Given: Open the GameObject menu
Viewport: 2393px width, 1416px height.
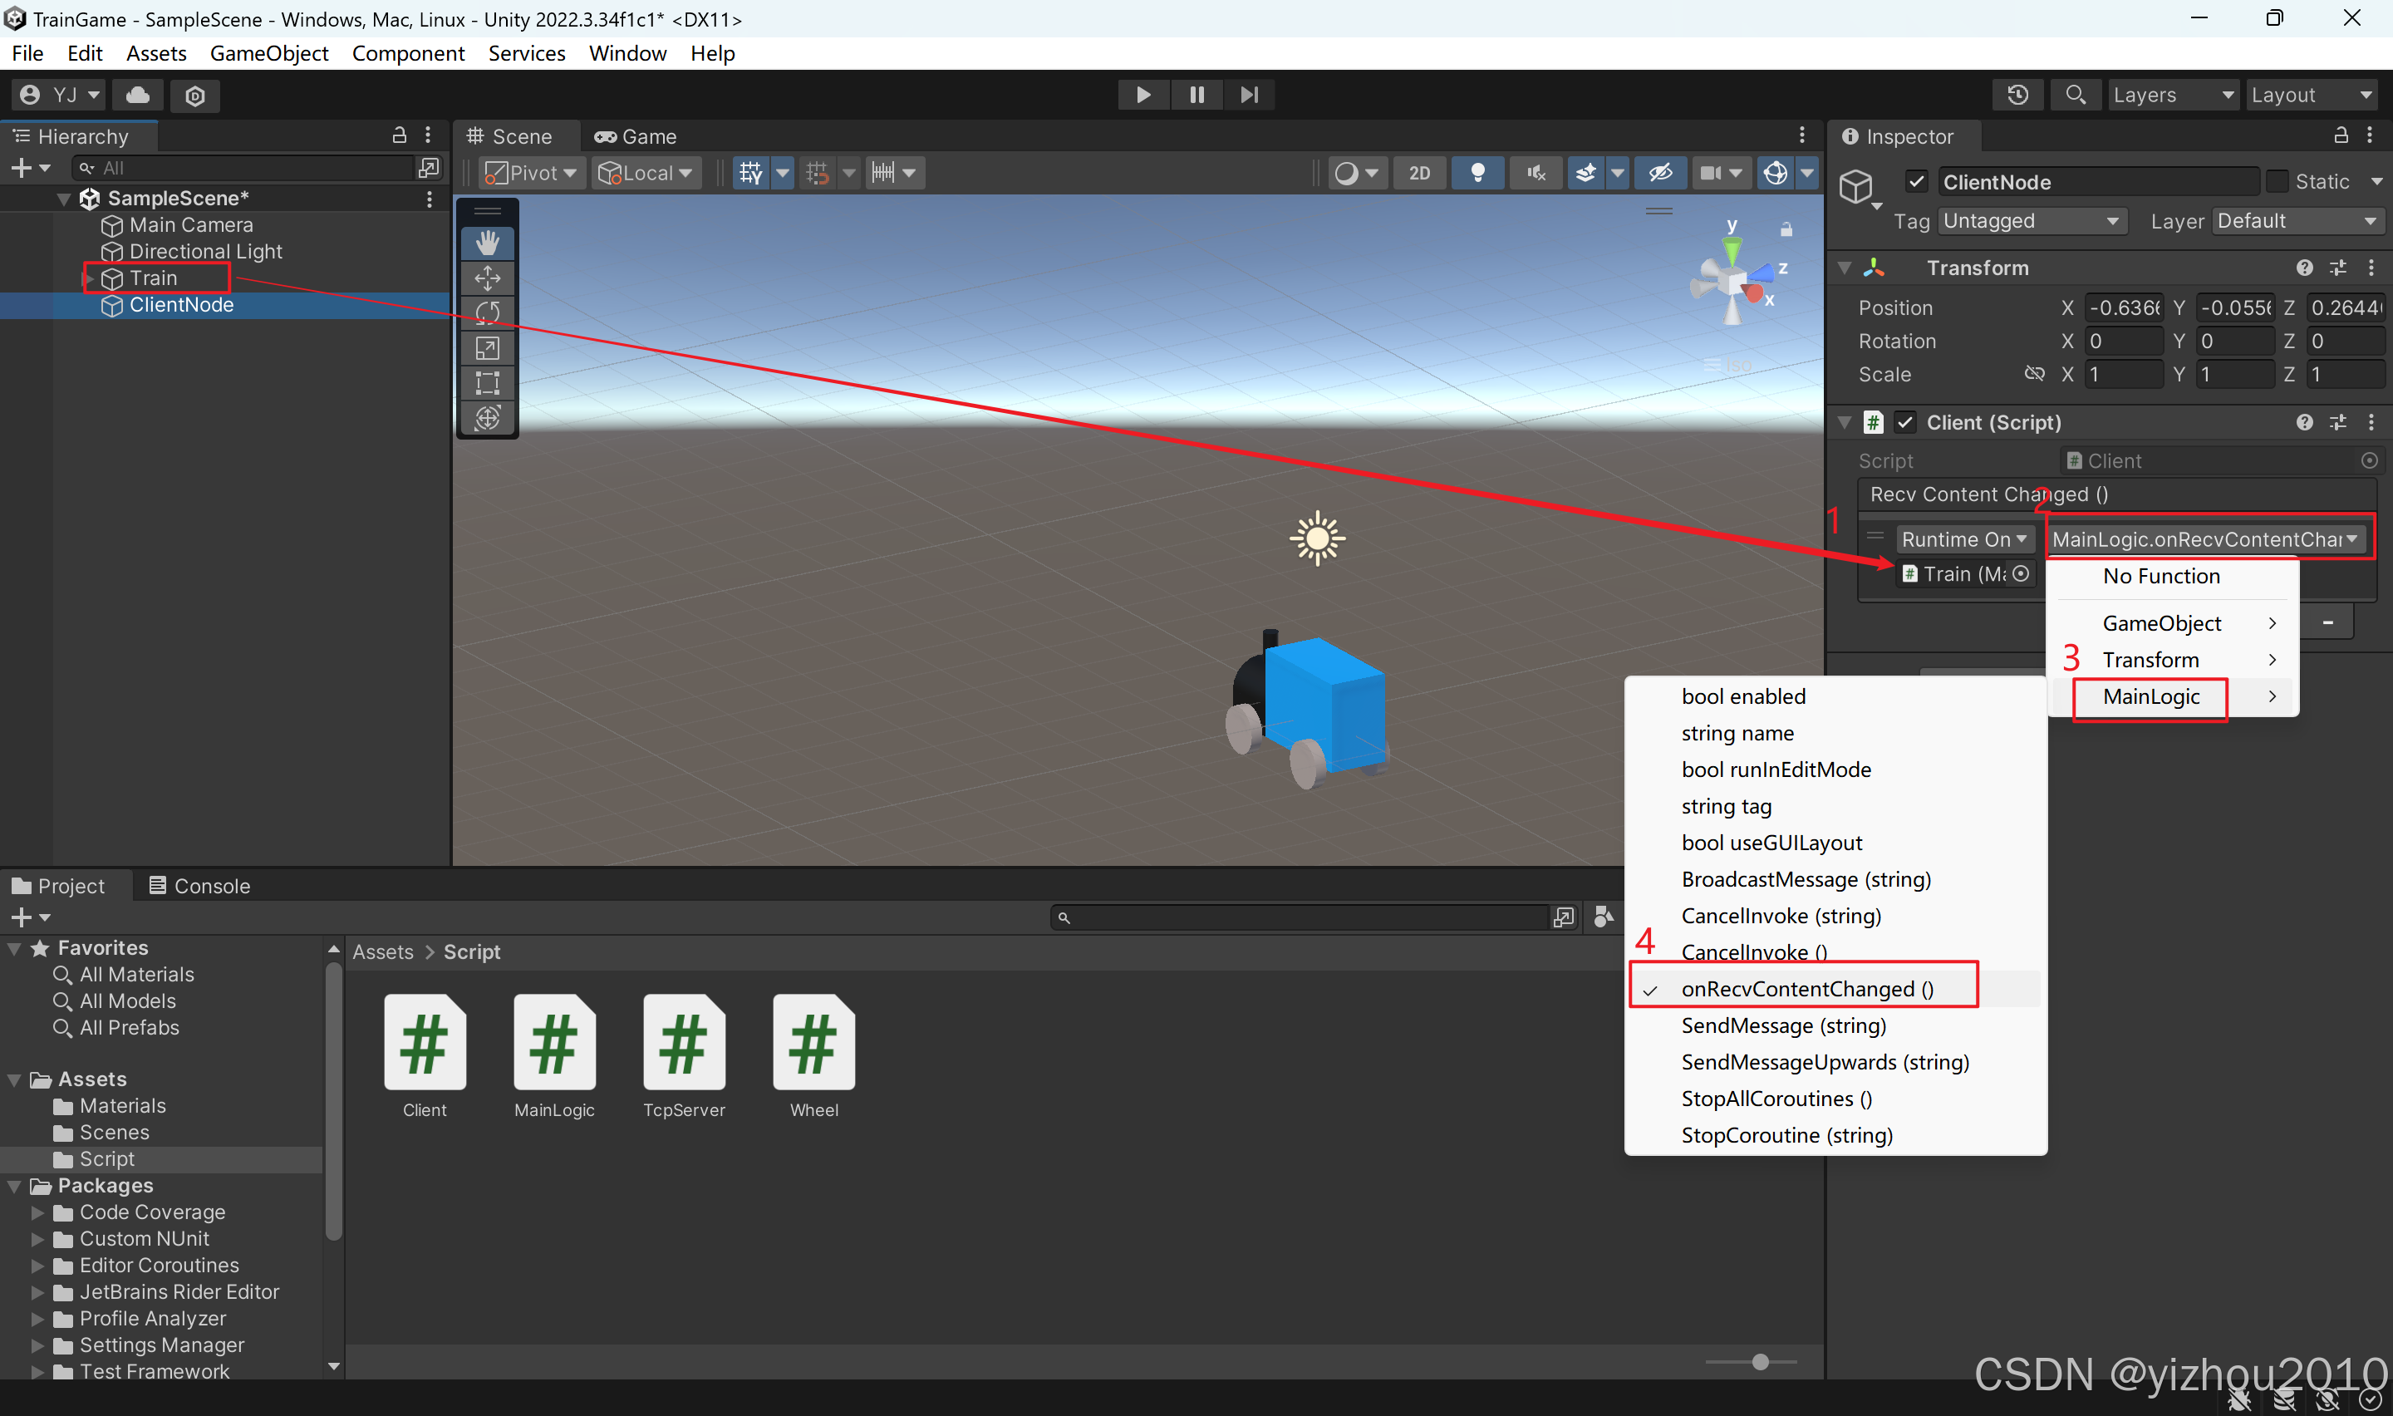Looking at the screenshot, I should point(269,53).
